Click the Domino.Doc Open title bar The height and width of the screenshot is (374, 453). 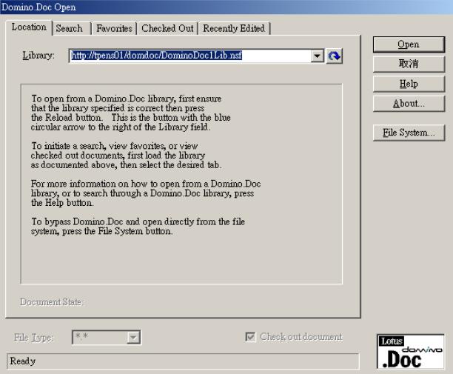(226, 7)
